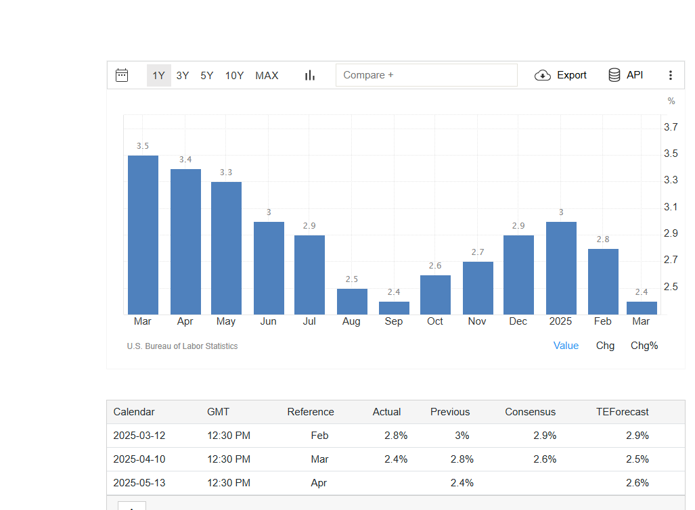The height and width of the screenshot is (510, 695).
Task: Select the 2025-03-12 calendar date
Action: pyautogui.click(x=139, y=436)
